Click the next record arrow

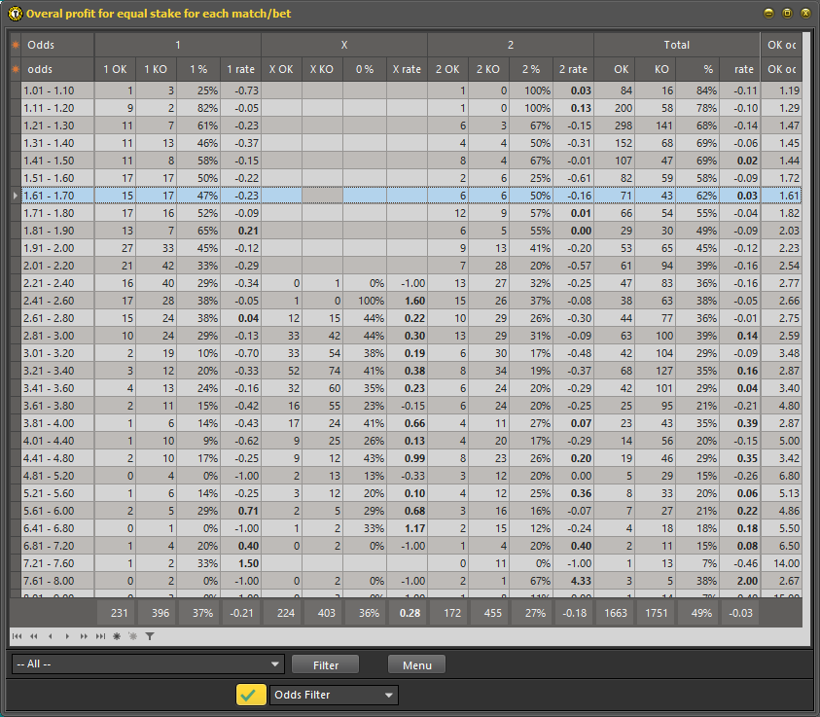(x=66, y=636)
